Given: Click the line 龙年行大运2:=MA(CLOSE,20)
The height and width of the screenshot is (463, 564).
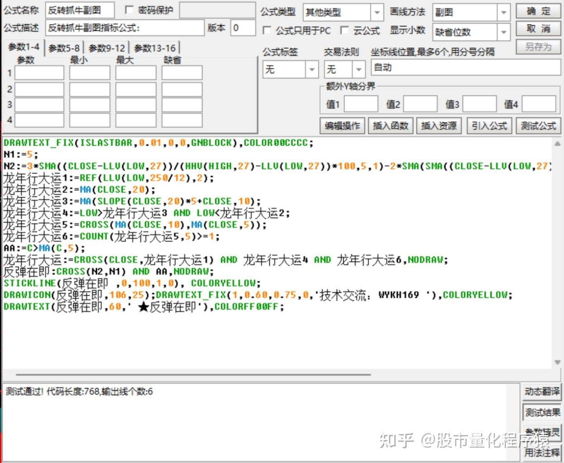Looking at the screenshot, I should coord(80,189).
